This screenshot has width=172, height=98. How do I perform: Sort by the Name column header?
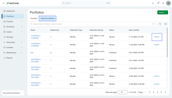pos(33,30)
